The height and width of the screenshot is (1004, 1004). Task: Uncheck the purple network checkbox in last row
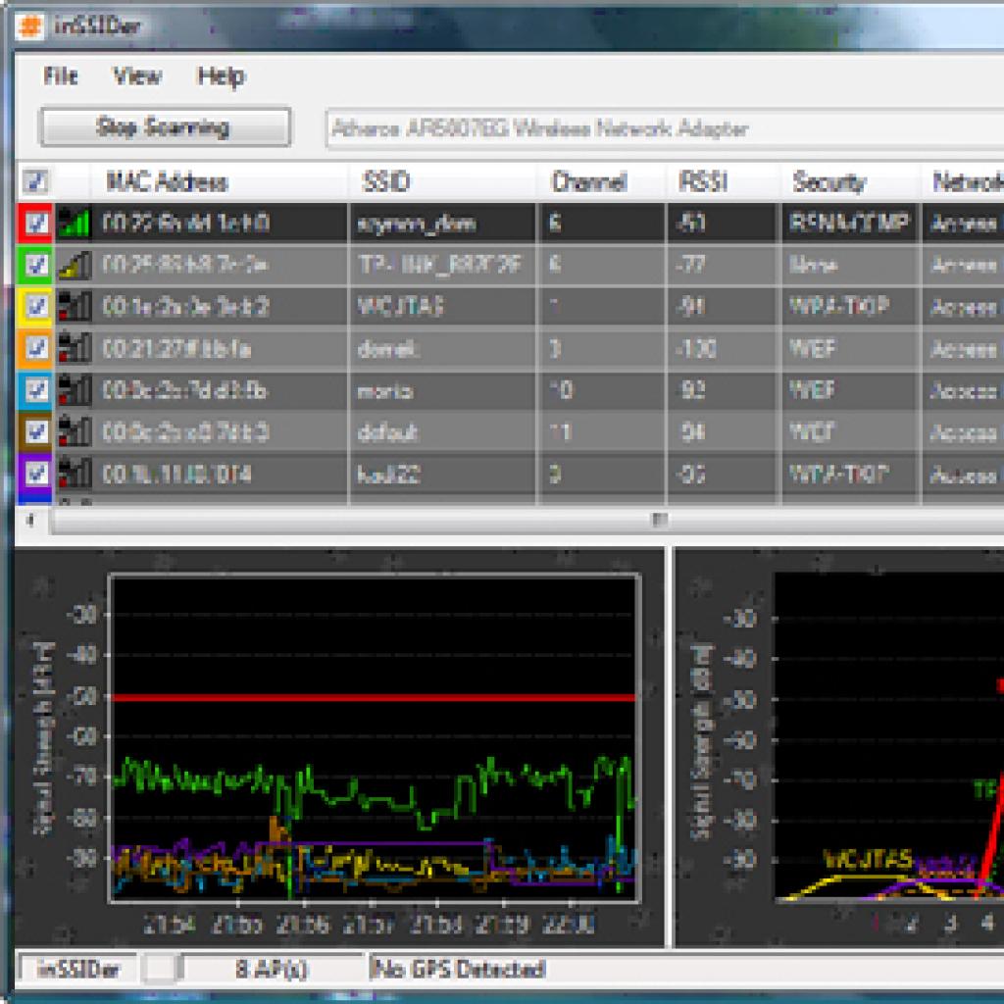tap(36, 474)
